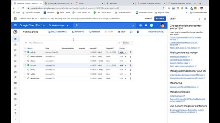
Task: Click the Compute Engine chip icon
Action: click(15, 32)
